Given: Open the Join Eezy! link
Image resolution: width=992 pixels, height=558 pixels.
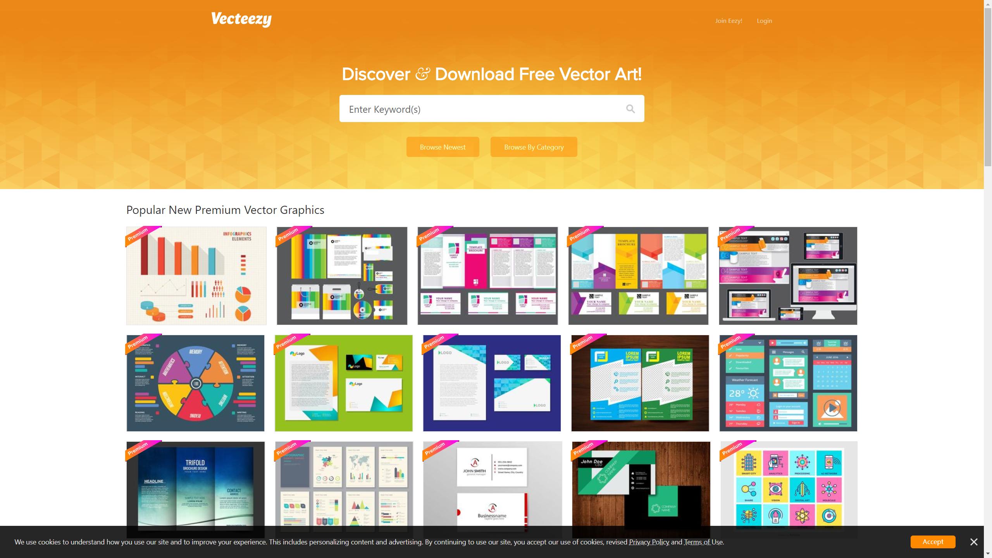Looking at the screenshot, I should coord(728,21).
